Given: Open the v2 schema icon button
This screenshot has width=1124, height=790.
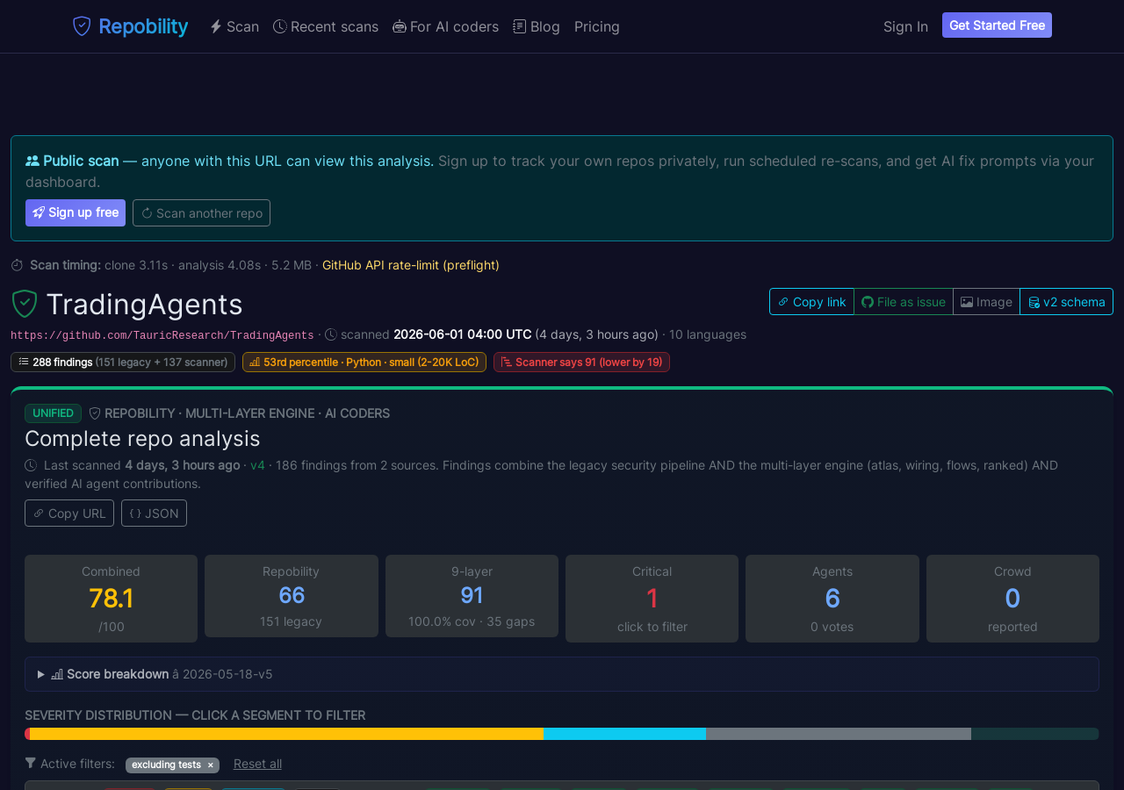Looking at the screenshot, I should click(x=1066, y=302).
